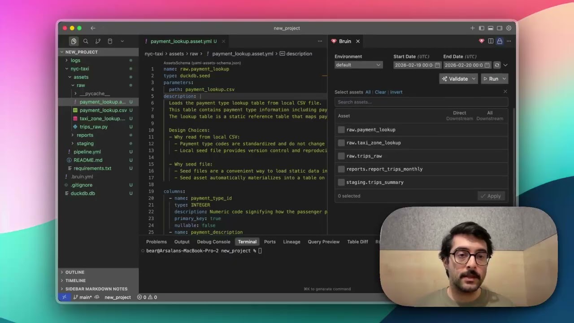The image size is (574, 323).
Task: Show additional sidebar views chevron
Action: pos(122,41)
